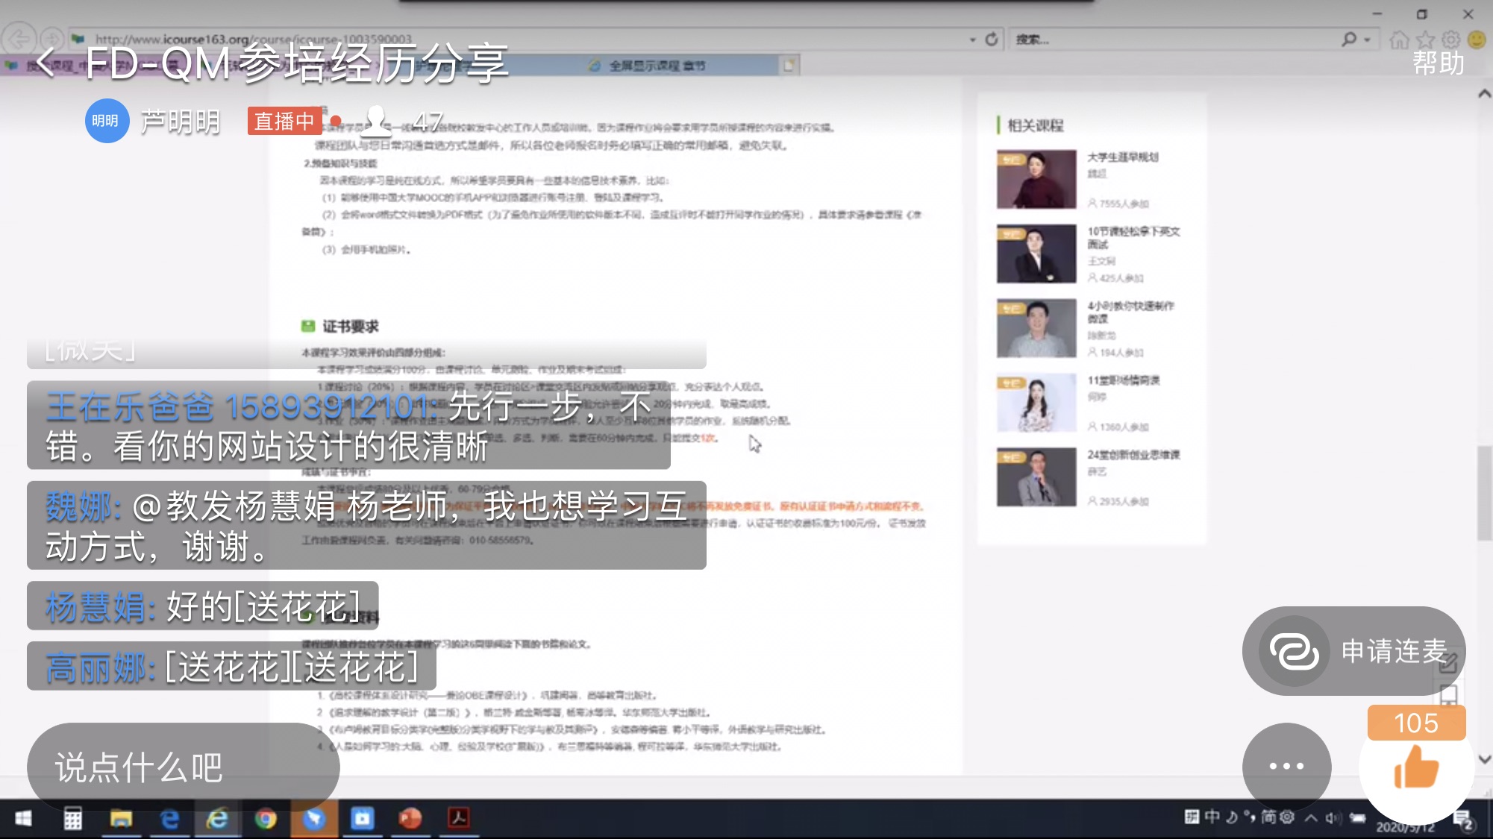The image size is (1493, 839).
Task: Tap 杨慧娟 reply 好的[送花花]
Action: point(203,606)
